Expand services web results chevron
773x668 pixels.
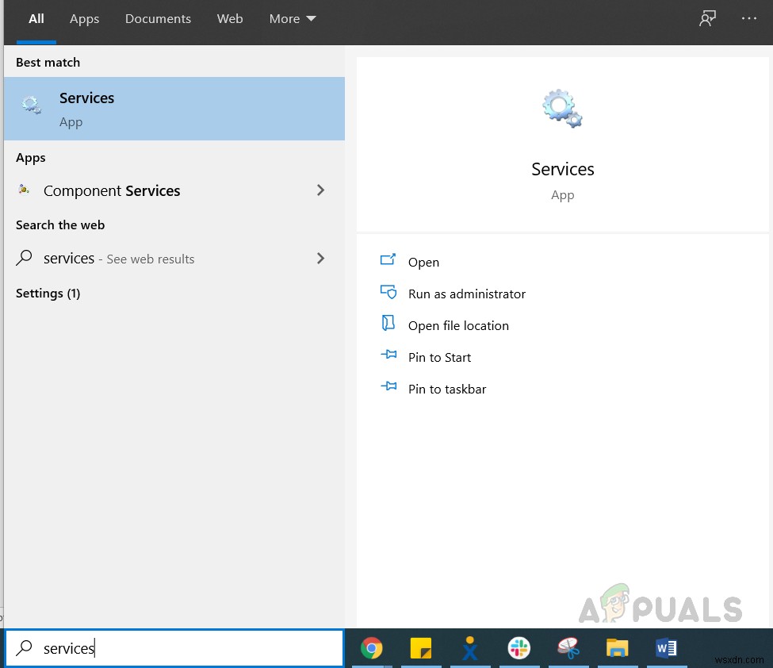tap(320, 258)
